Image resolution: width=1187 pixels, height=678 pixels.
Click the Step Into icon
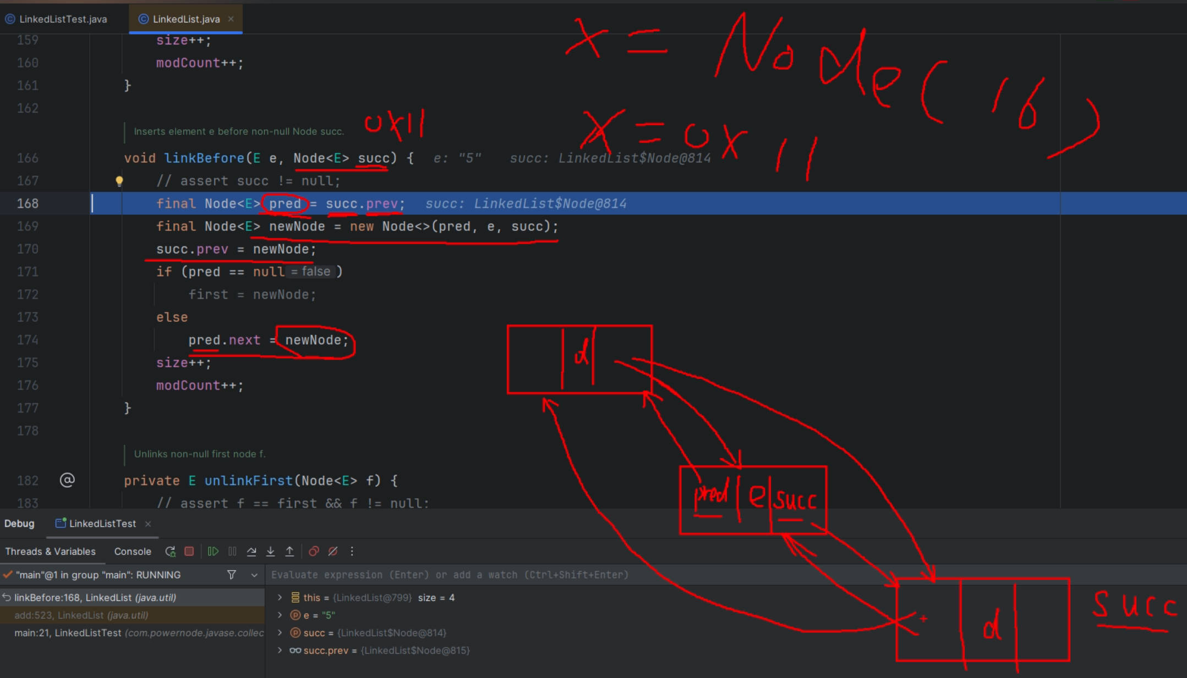270,551
